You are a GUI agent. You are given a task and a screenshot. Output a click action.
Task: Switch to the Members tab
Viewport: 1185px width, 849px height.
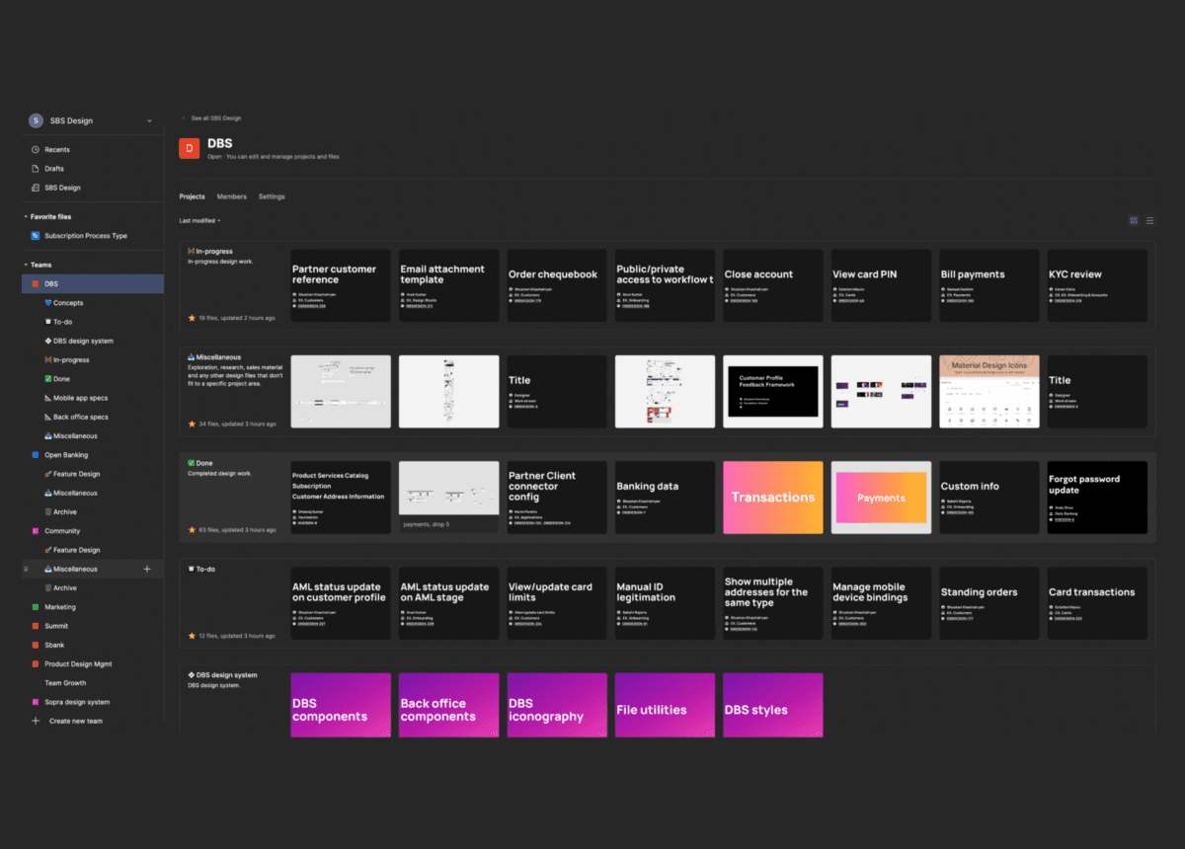[232, 196]
